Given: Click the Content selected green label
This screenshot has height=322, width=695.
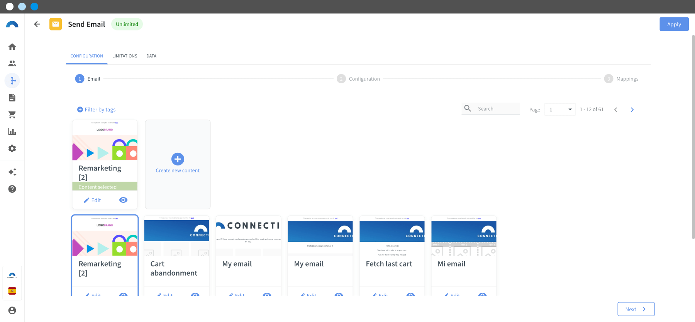Looking at the screenshot, I should pyautogui.click(x=105, y=187).
